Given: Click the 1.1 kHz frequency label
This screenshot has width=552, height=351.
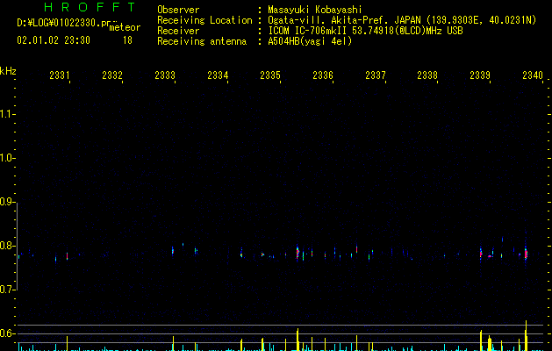Looking at the screenshot, I should click(x=7, y=114).
